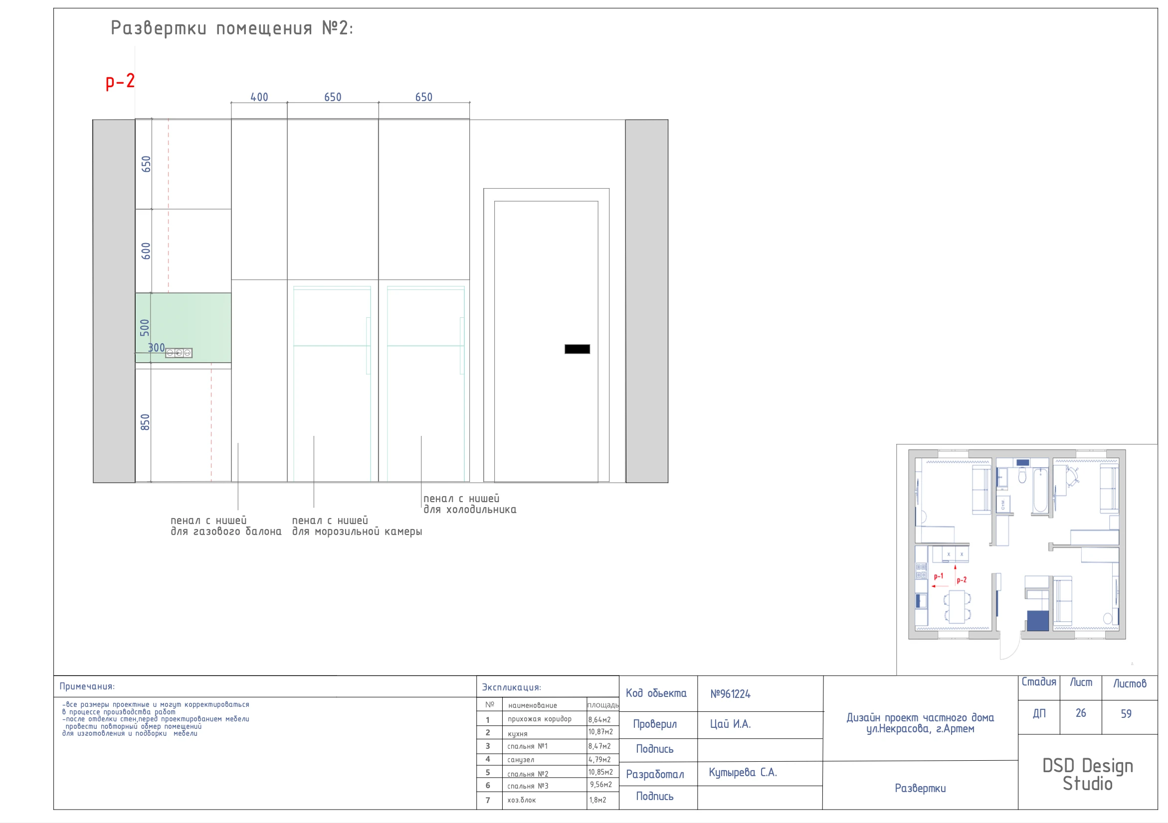Click the toilet symbol in the floor plan
Screen dimensions: 1168x823
(x=1022, y=476)
